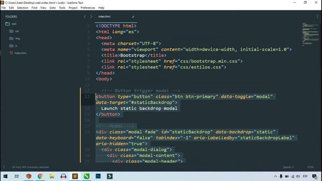Open the dark play-arrow app on taskbar
322x181 pixels.
[x=110, y=176]
